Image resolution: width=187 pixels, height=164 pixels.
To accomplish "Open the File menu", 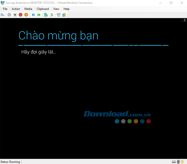I will click(x=5, y=9).
